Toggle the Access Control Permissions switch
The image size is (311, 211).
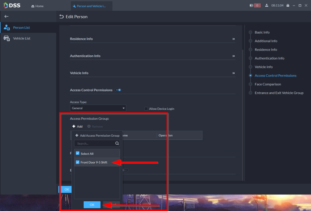pyautogui.click(x=118, y=90)
